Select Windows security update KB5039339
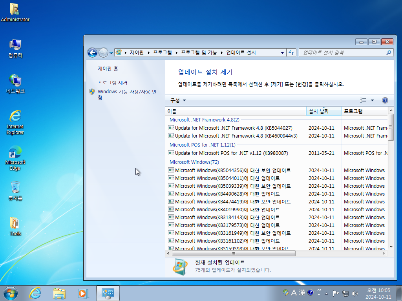 click(x=233, y=186)
